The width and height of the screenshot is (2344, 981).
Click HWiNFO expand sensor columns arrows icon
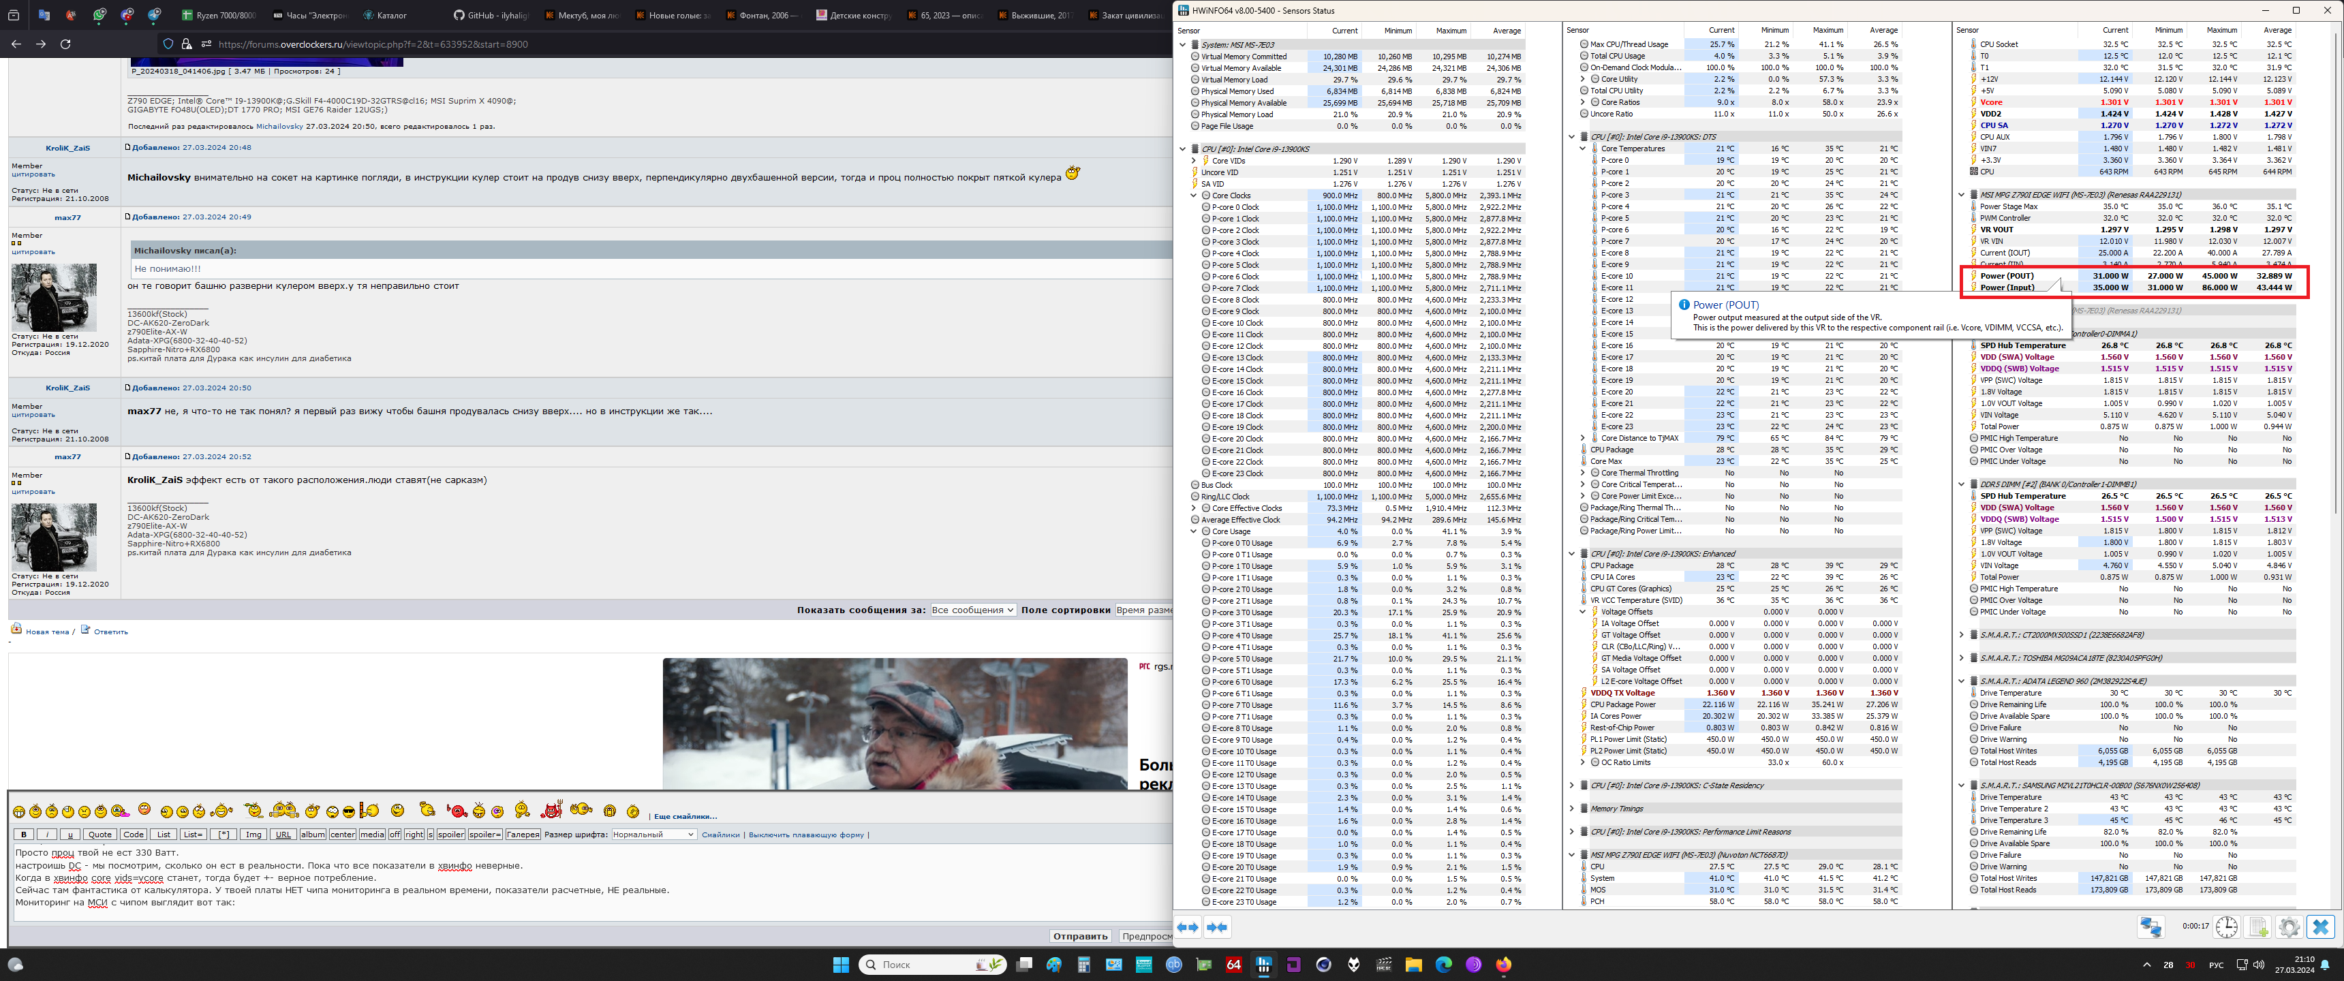tap(1188, 926)
